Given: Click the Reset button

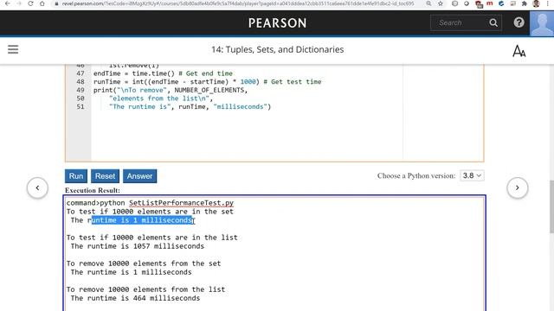Looking at the screenshot, I should tap(105, 176).
